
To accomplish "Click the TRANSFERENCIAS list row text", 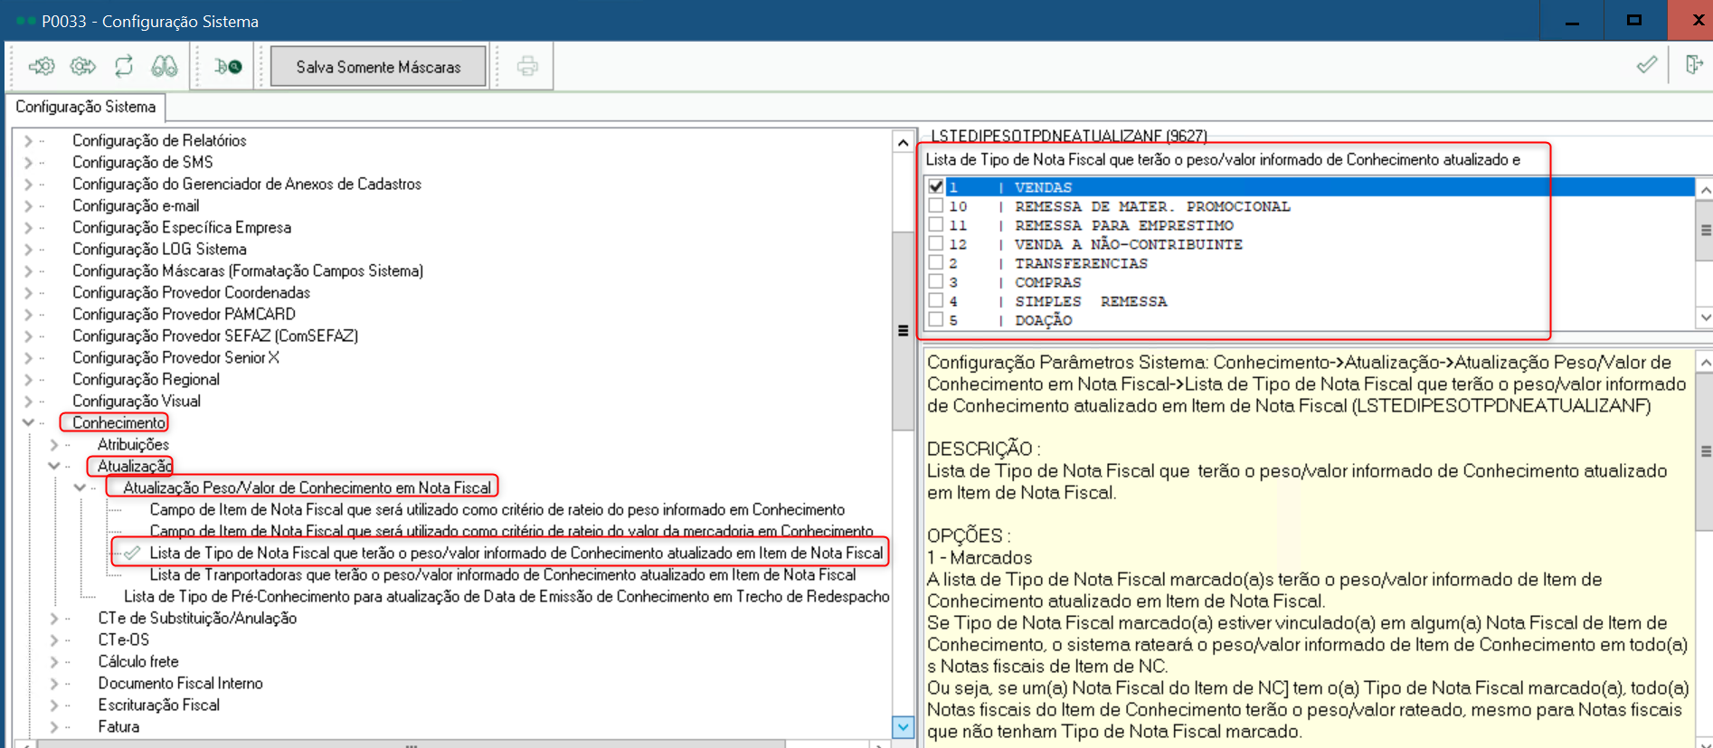I will pos(1081,263).
